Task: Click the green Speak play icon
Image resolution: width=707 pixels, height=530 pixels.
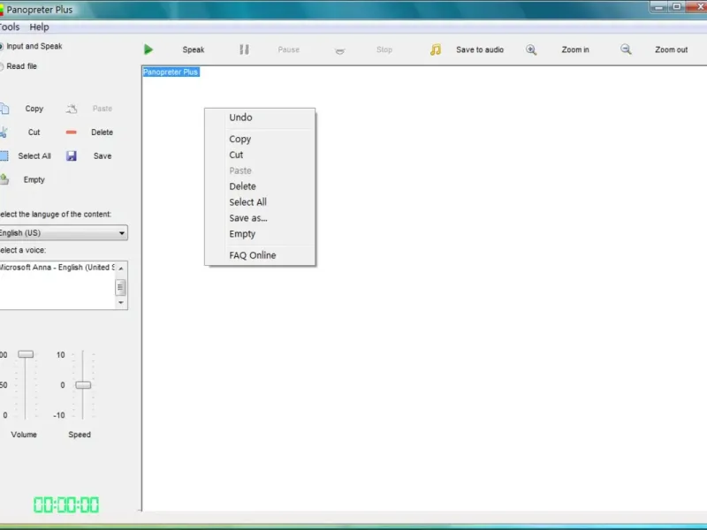Action: point(148,49)
